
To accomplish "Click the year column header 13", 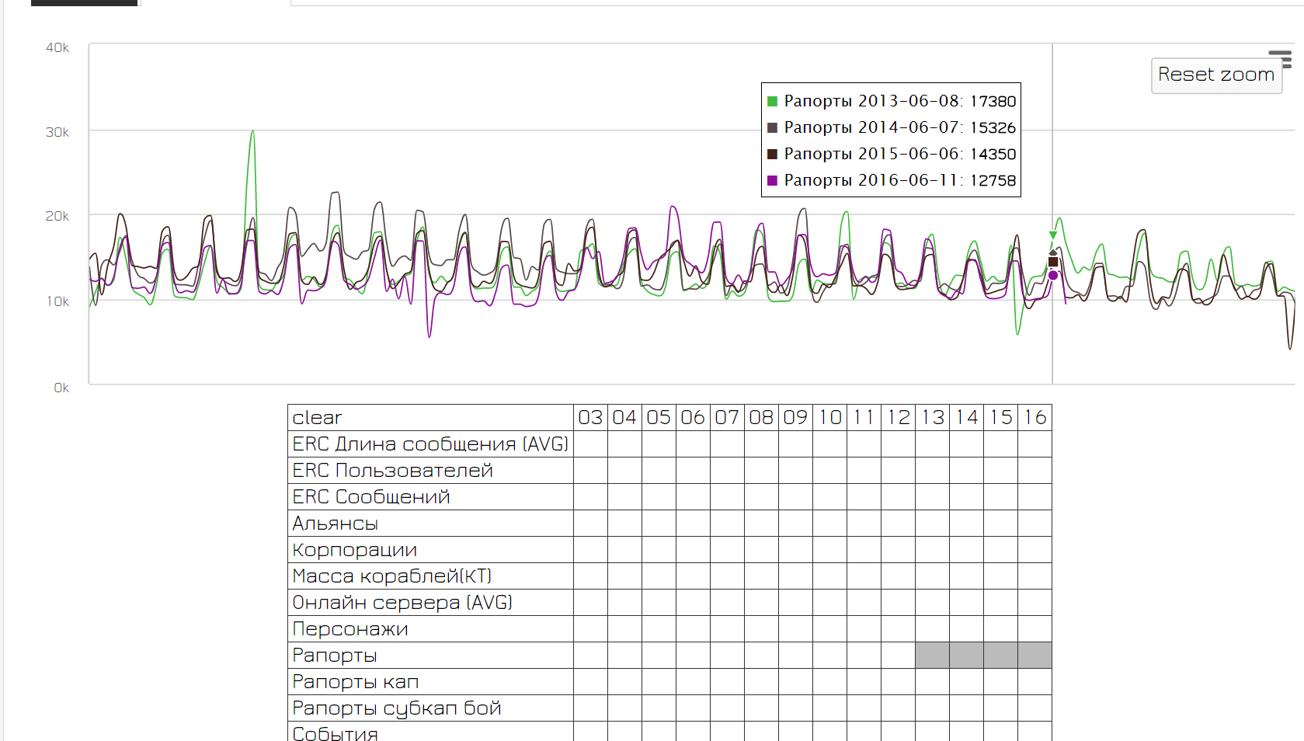I will click(x=932, y=418).
